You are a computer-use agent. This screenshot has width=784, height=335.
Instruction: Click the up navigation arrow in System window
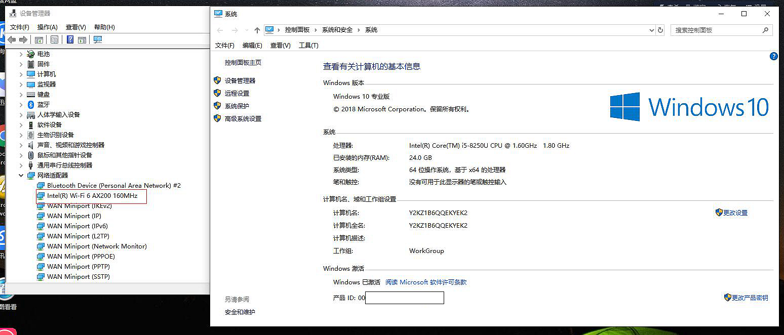(257, 30)
